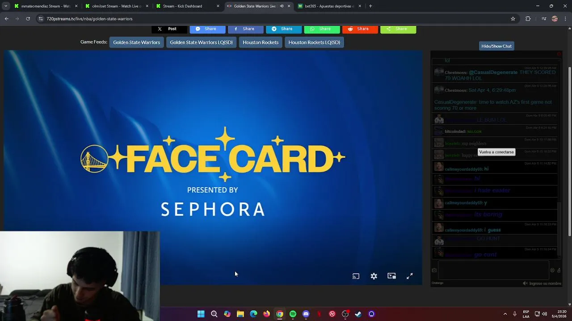Viewport: 572px width, 321px height.
Task: Share via Facebook button
Action: click(x=246, y=29)
